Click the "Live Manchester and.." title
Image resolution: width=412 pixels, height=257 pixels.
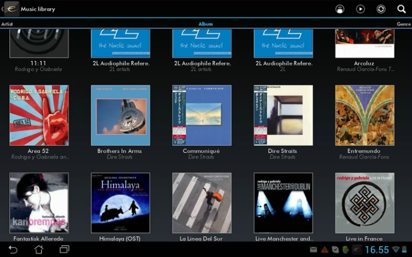[x=284, y=239]
